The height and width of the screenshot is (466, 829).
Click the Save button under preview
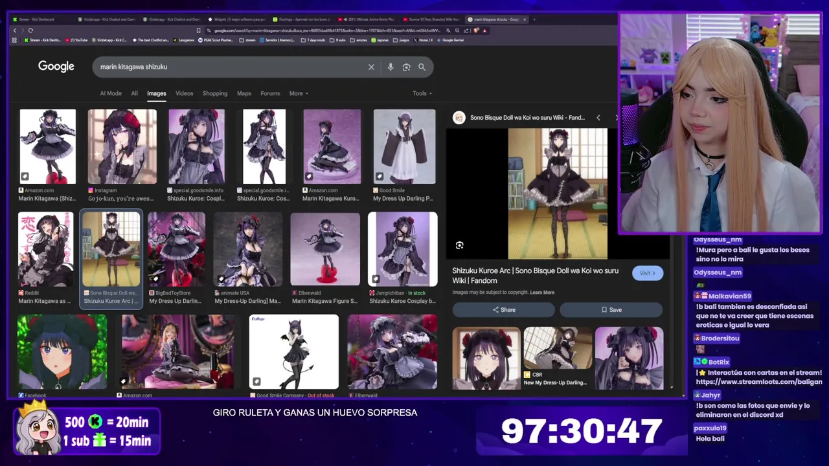(x=611, y=310)
